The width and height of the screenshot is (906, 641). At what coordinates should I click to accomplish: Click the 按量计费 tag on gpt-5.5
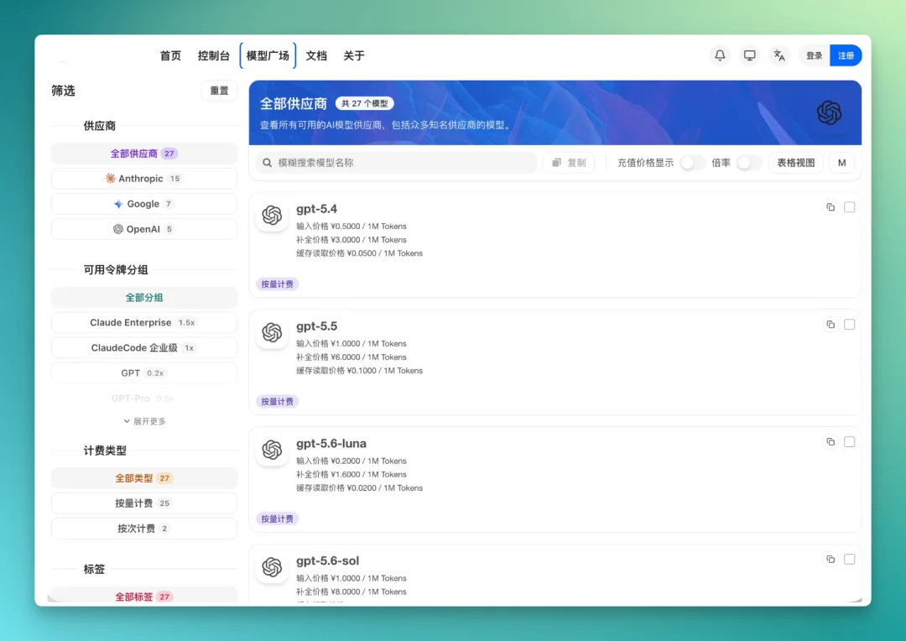(x=277, y=402)
